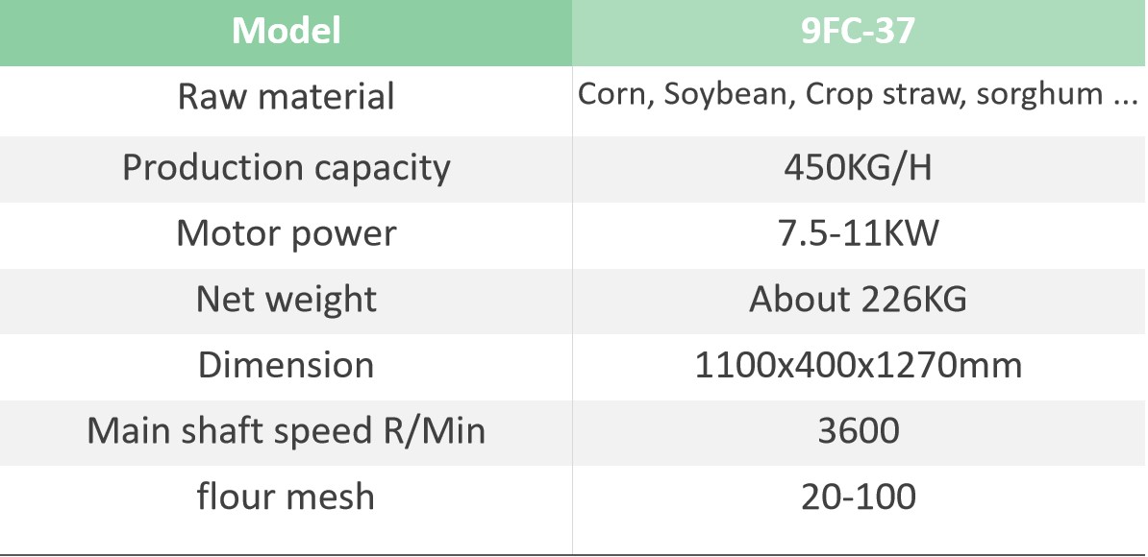Screen dimensions: 1148x557
Task: Click the 1100x400x1270mm dimension value
Action: point(858,366)
